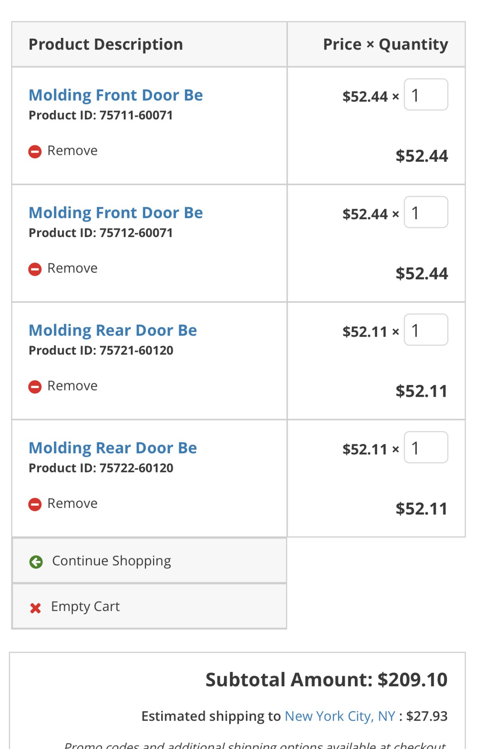Click red remove icon for product 75721-60120
This screenshot has width=477, height=749.
coord(35,387)
